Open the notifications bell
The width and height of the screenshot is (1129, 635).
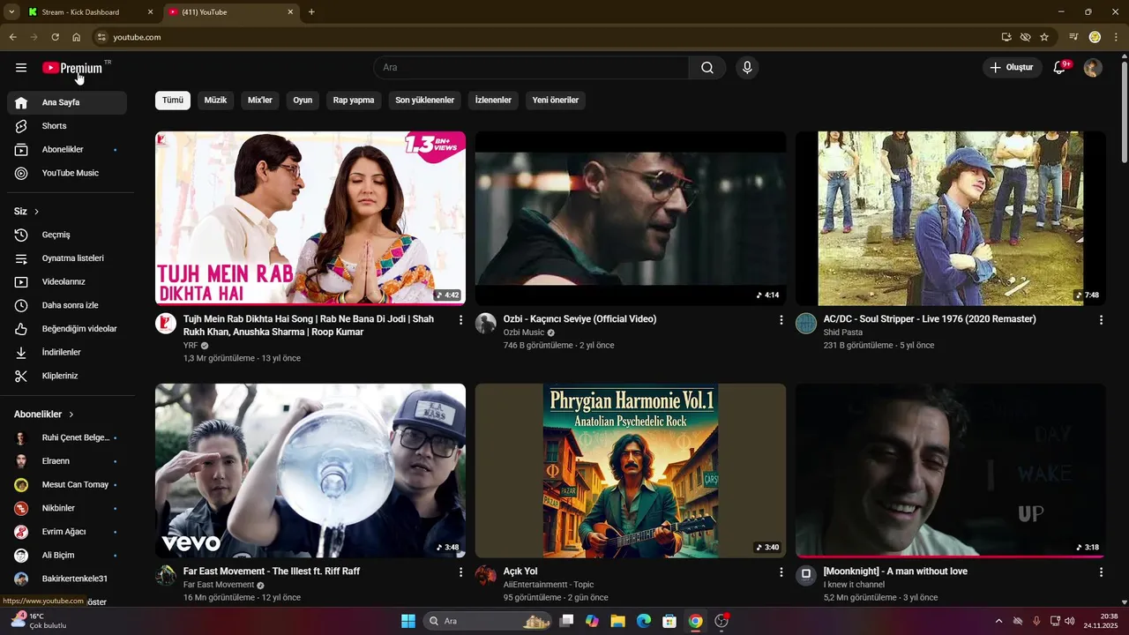[x=1060, y=68]
